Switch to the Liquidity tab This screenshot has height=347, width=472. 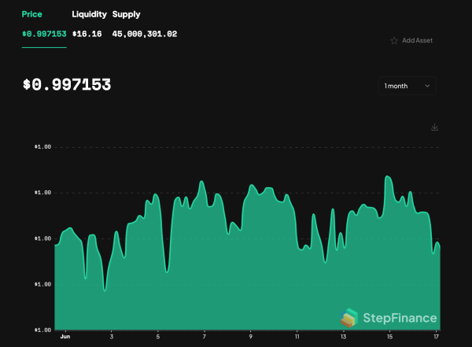point(89,14)
